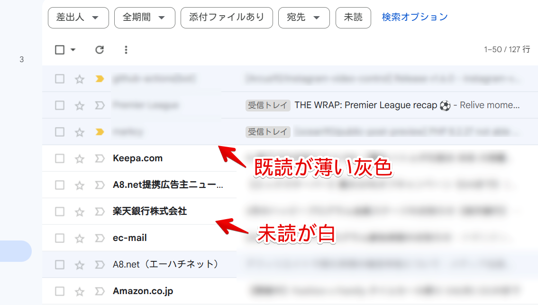The height and width of the screenshot is (305, 538).
Task: Select the A8.net提携広告主ニュー email checkbox
Action: (x=60, y=185)
